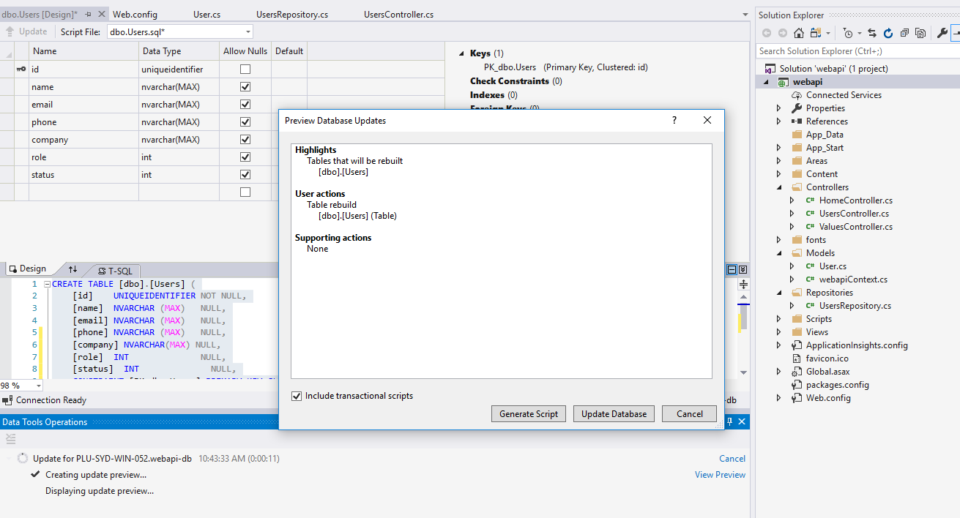Open the Web.config tab
This screenshot has width=960, height=518.
click(135, 14)
